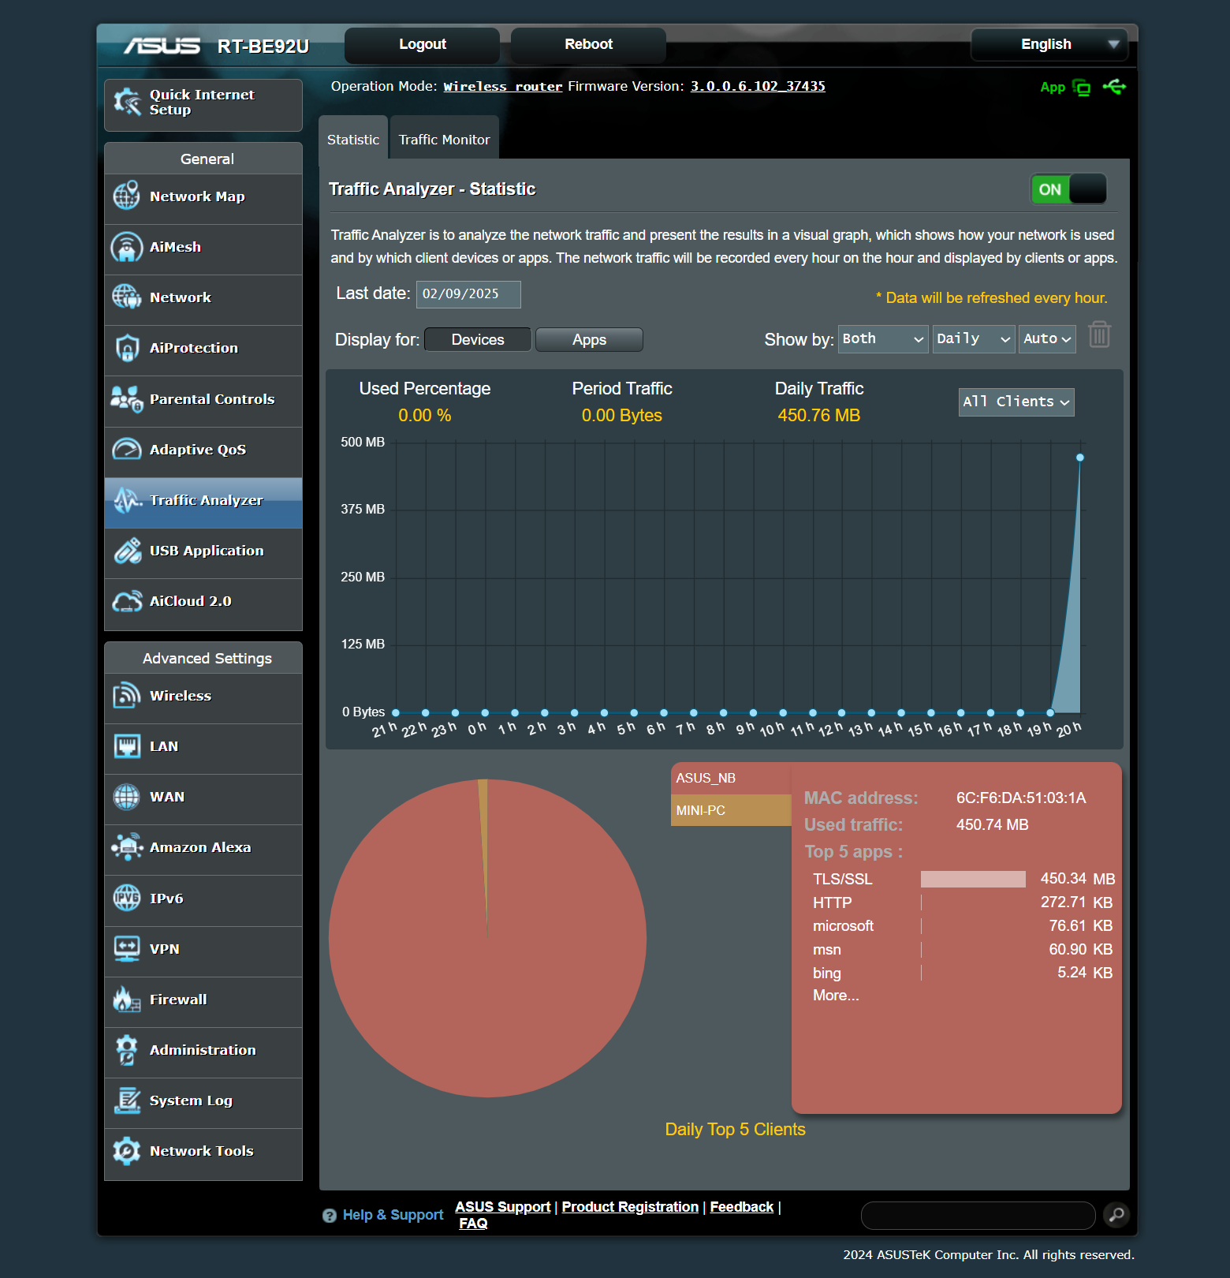Click the Reboot button
Viewport: 1230px width, 1278px height.
pos(588,44)
